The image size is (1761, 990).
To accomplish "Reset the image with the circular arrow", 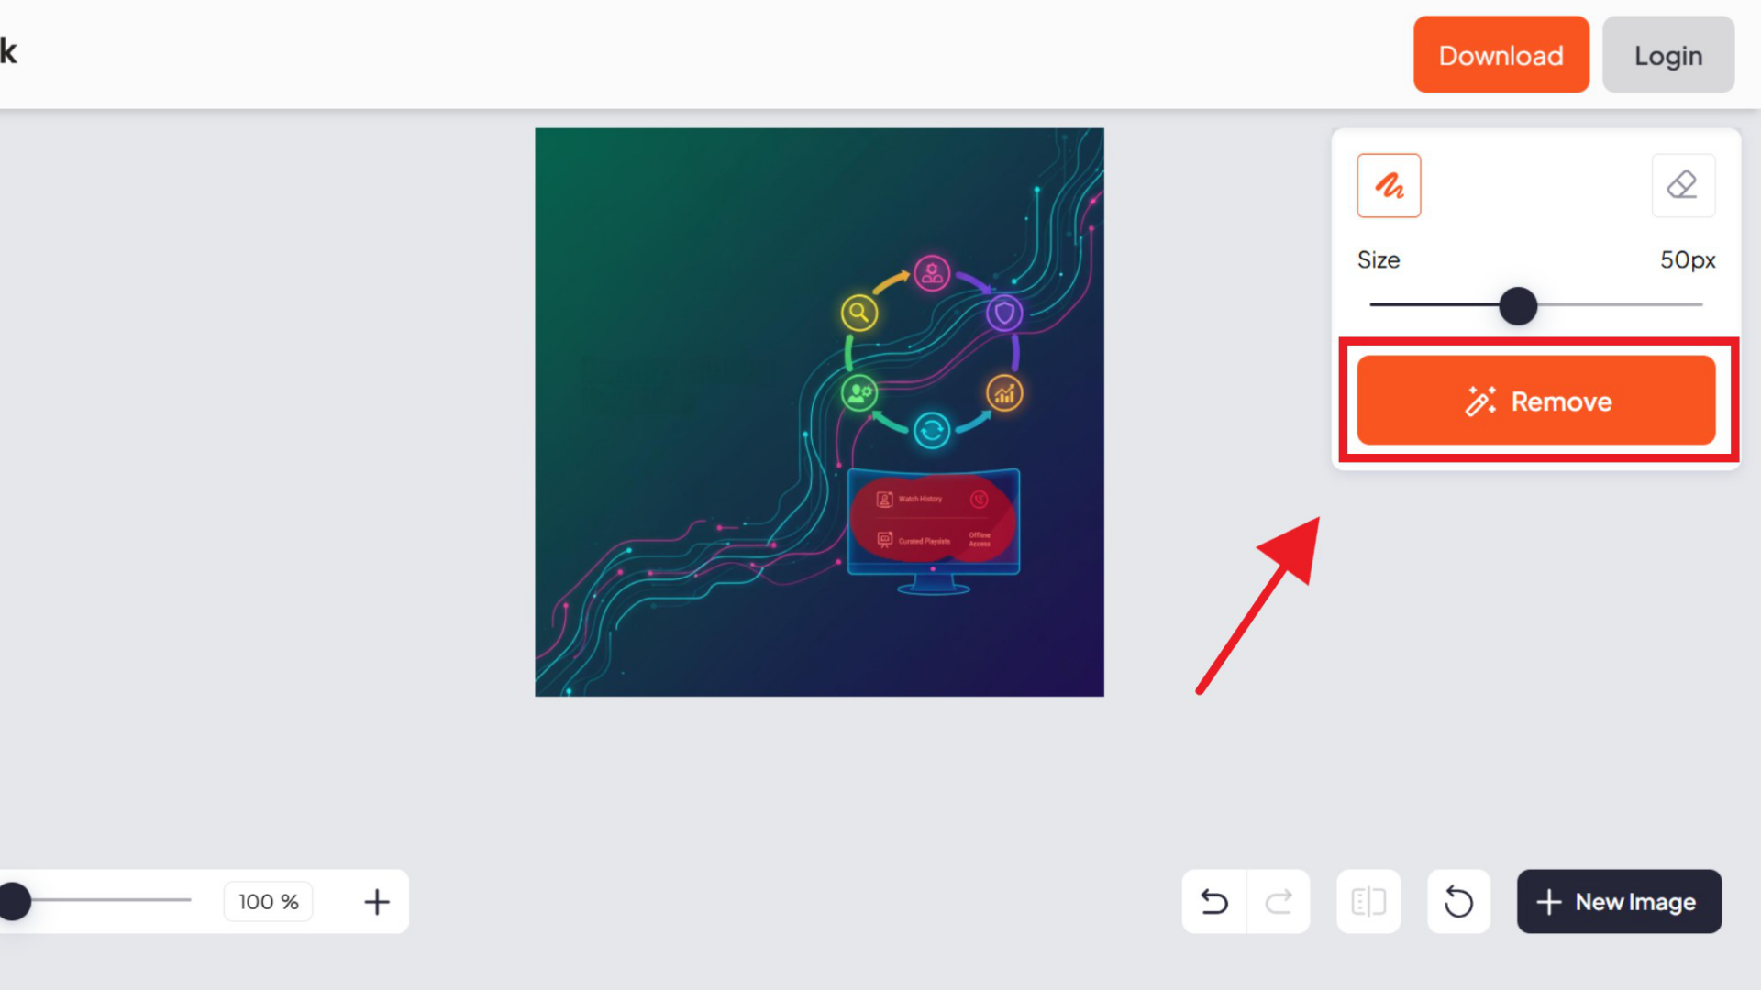I will [1459, 902].
